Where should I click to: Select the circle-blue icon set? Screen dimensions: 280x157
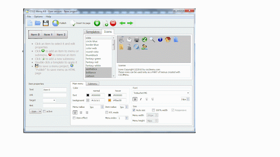click(x=91, y=41)
